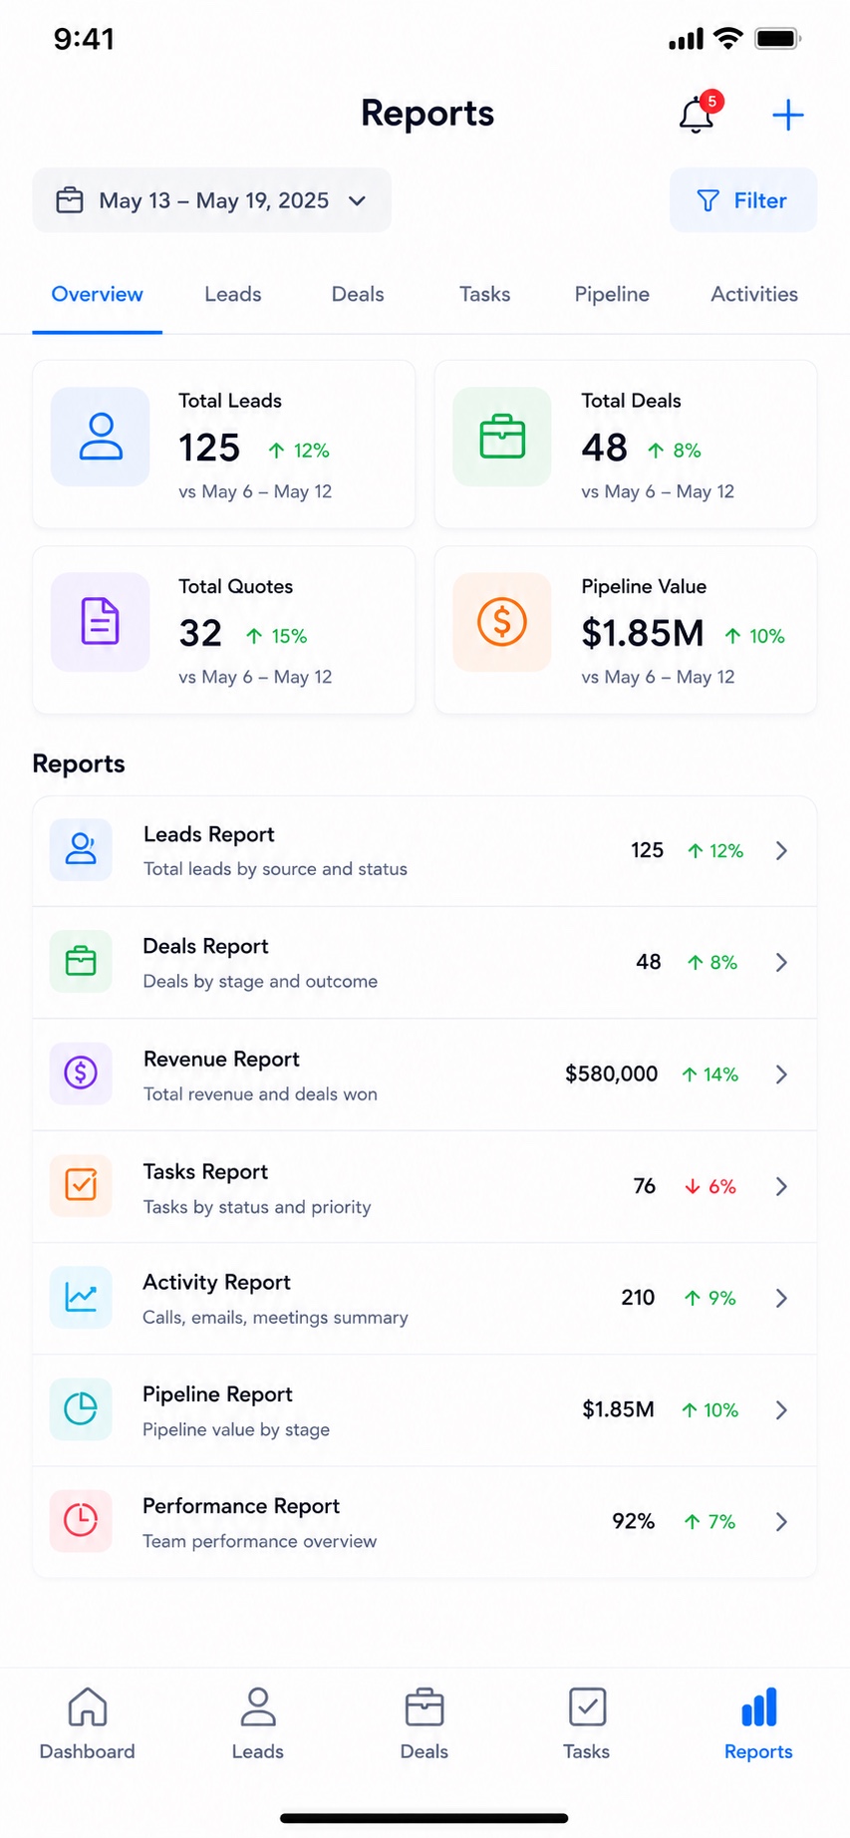Open notifications bell icon
850x1838 pixels.
coord(697,115)
